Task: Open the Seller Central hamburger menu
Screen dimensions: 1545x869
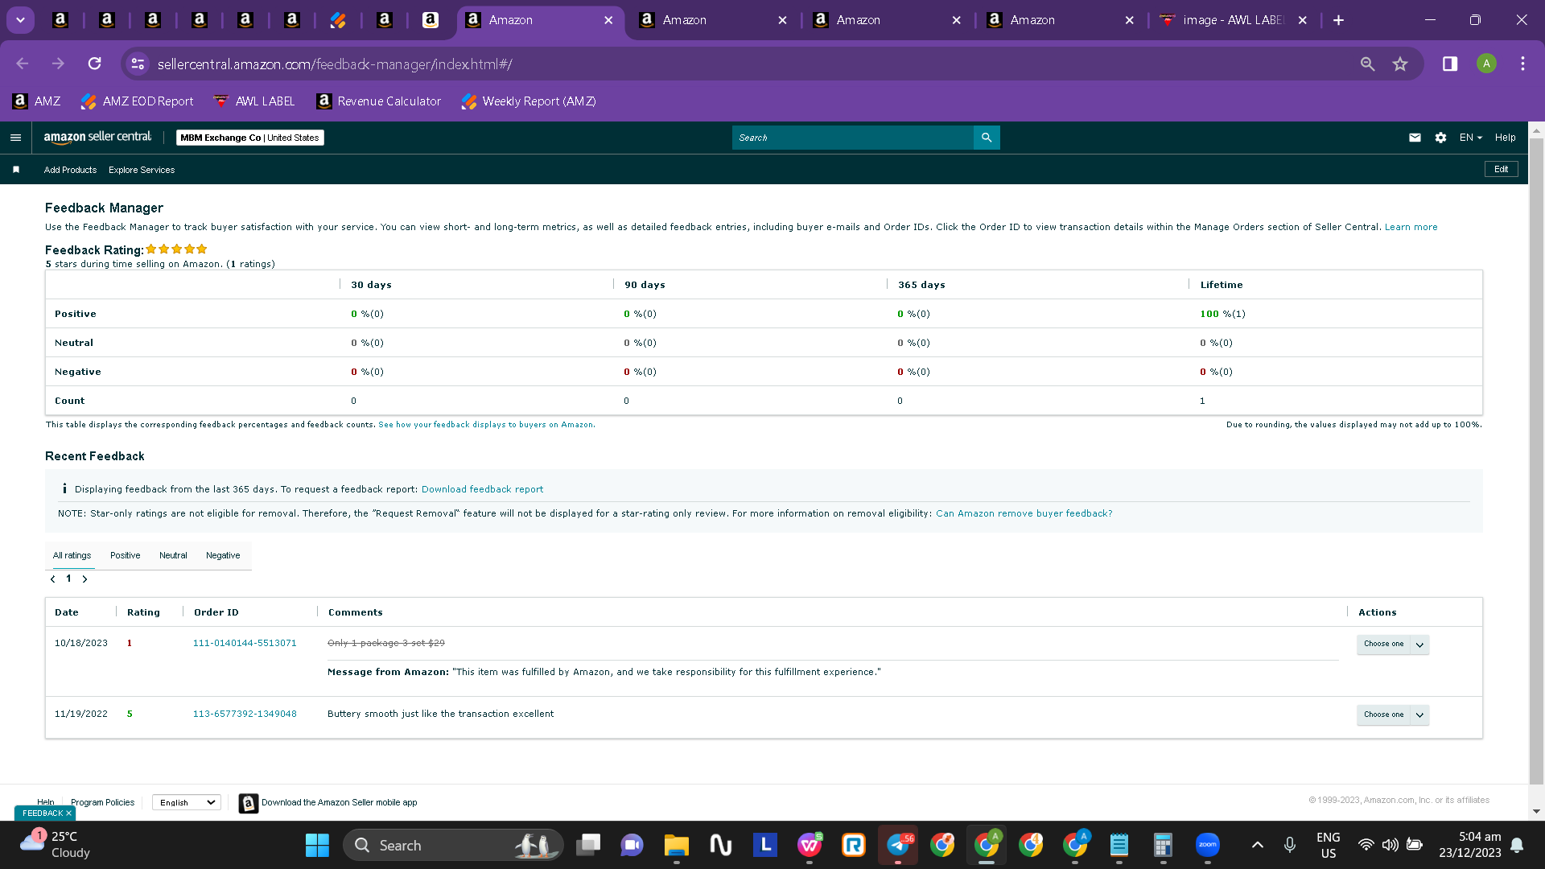Action: [x=15, y=138]
